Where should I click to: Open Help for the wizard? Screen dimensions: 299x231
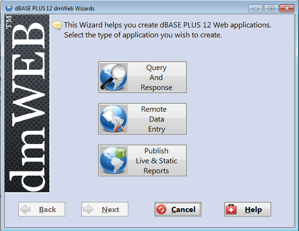pyautogui.click(x=248, y=209)
